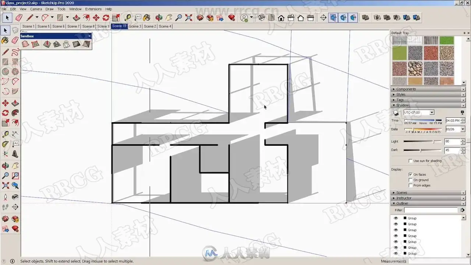
Task: Select the Rotate tool in top toolbar
Action: pyautogui.click(x=106, y=18)
